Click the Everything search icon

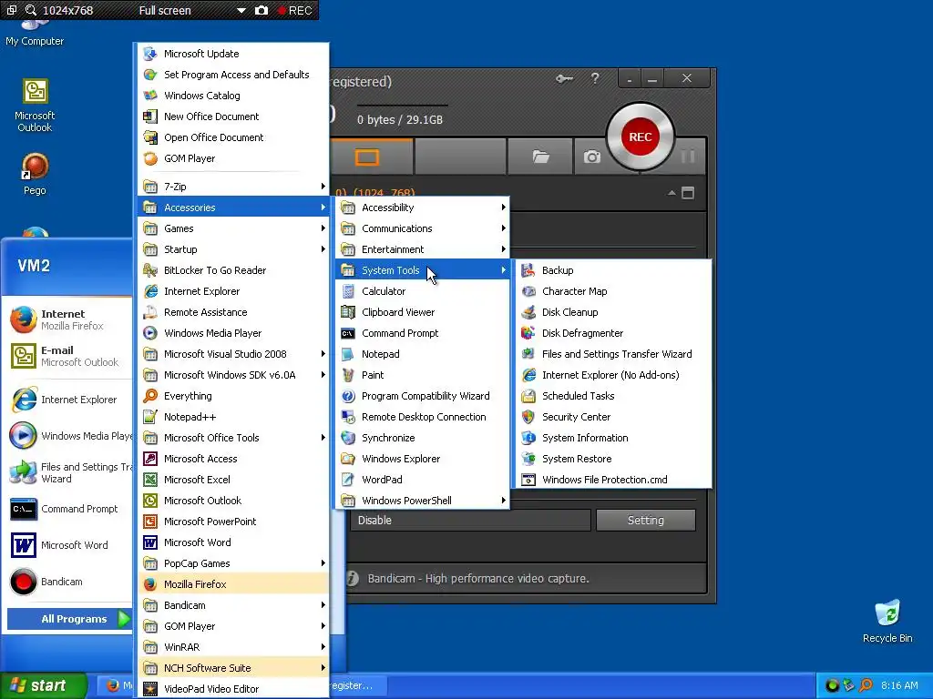pos(150,396)
